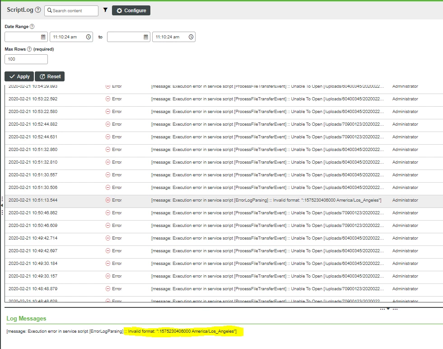Viewport: 443px width, 349px height.
Task: Click message text in 10:50:46.609 row
Action: click(x=267, y=226)
